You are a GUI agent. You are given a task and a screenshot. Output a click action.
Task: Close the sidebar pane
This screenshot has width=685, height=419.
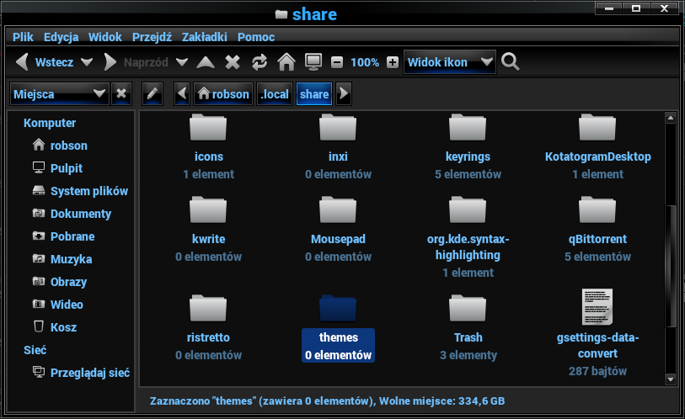pyautogui.click(x=121, y=93)
